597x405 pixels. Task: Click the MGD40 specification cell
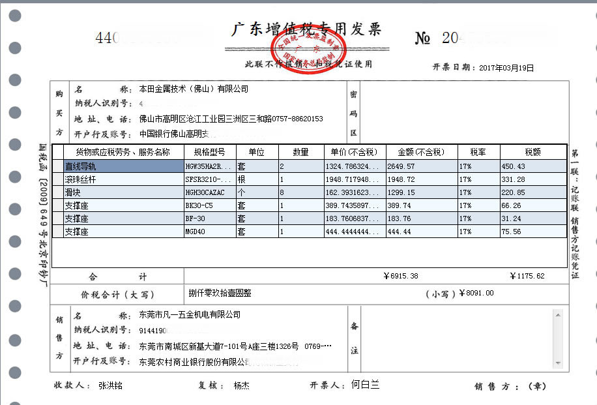coord(210,232)
